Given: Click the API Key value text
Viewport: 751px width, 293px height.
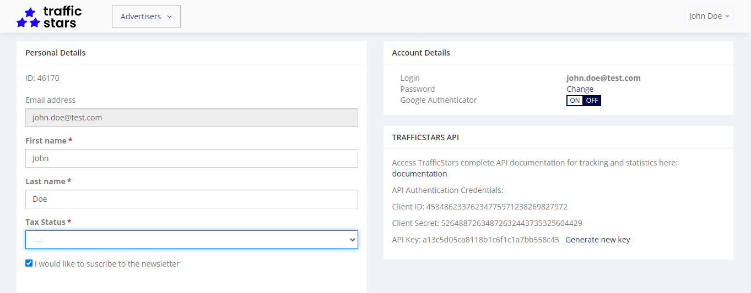Looking at the screenshot, I should pyautogui.click(x=490, y=240).
